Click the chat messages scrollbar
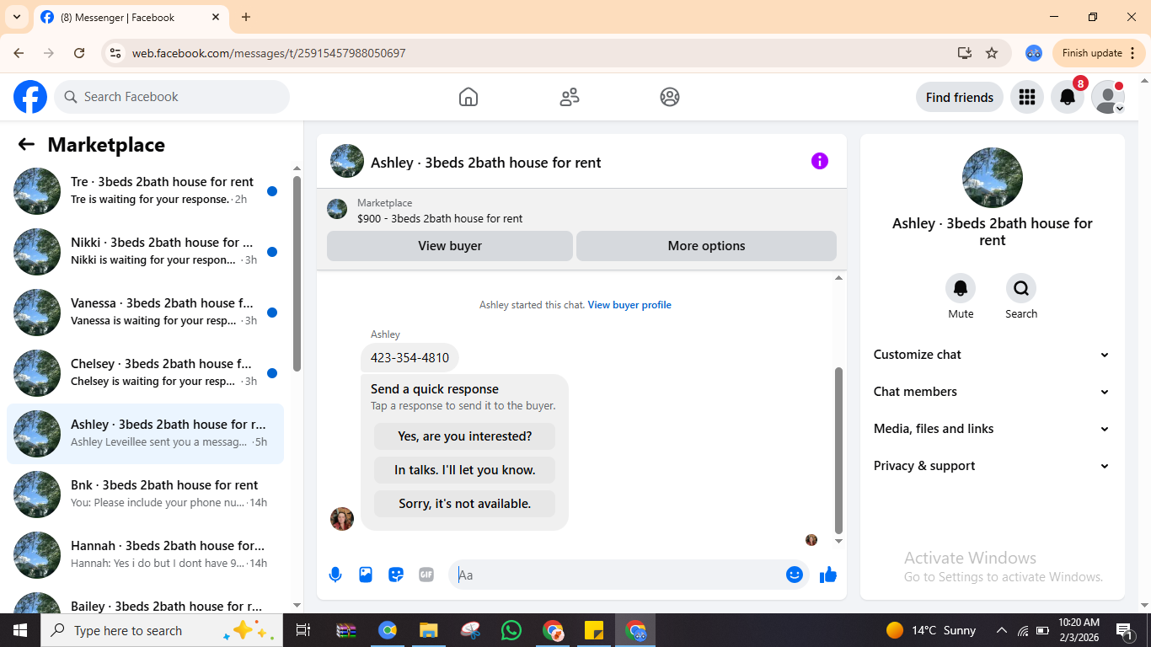1151x647 pixels. (x=838, y=449)
